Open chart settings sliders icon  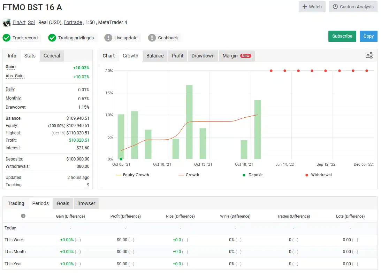pos(369,55)
